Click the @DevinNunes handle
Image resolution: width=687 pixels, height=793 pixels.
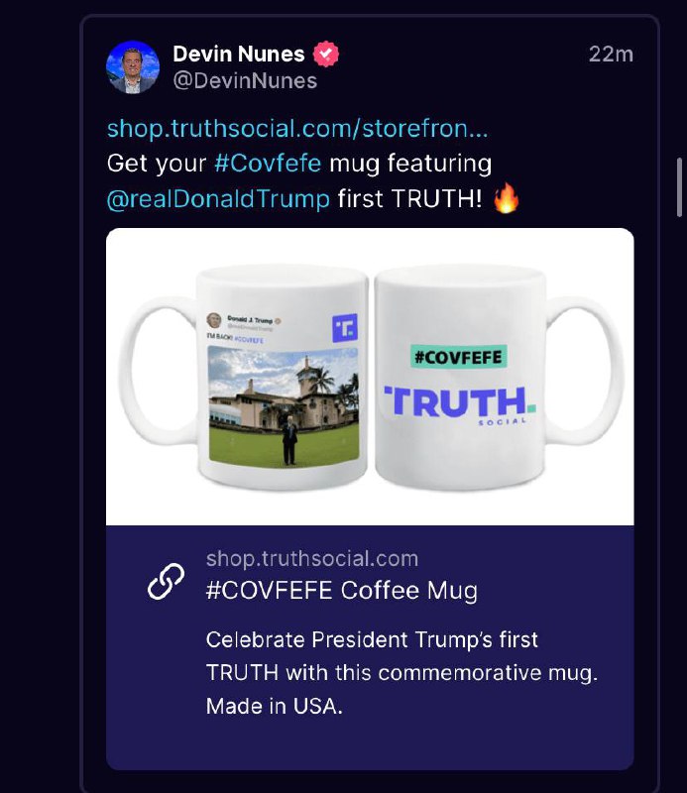[245, 81]
